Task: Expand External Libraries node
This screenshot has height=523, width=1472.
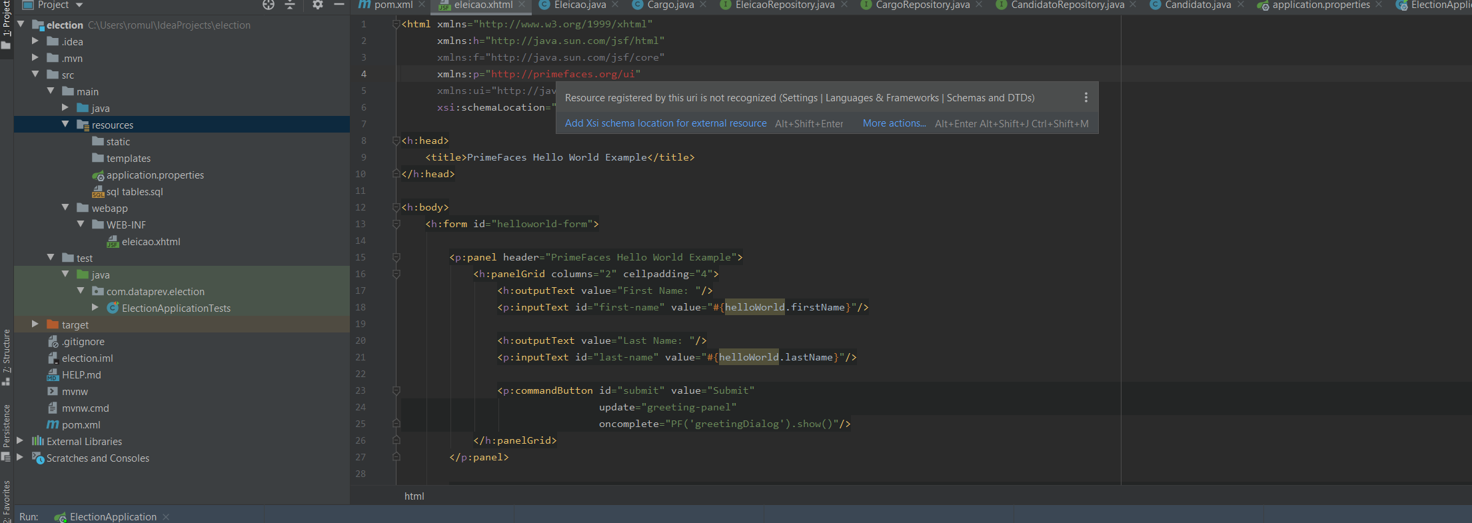Action: [x=20, y=441]
